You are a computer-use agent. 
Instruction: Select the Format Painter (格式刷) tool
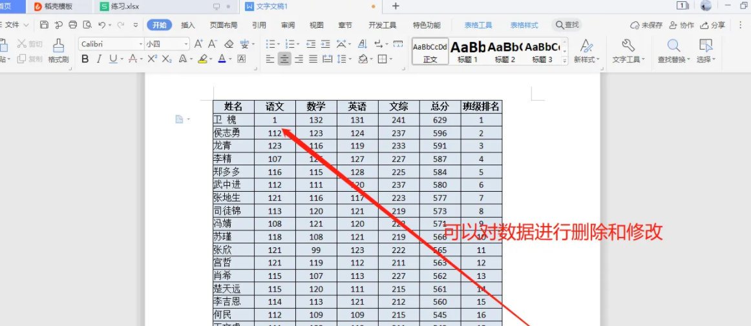[x=58, y=51]
